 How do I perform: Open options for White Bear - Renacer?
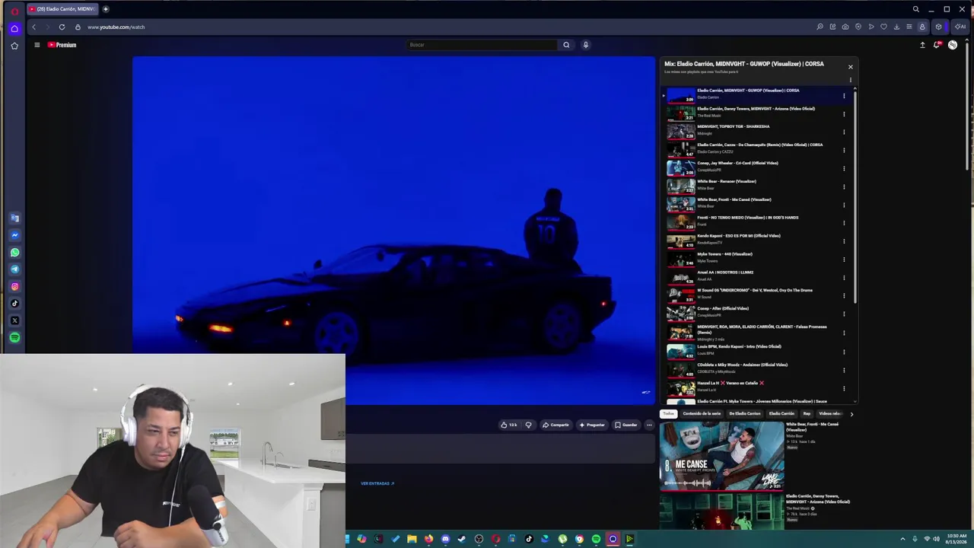(844, 186)
